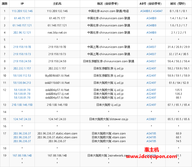Click the AS4847 link in hop 1
Screen dimensions: 192x167
click(x=157, y=11)
